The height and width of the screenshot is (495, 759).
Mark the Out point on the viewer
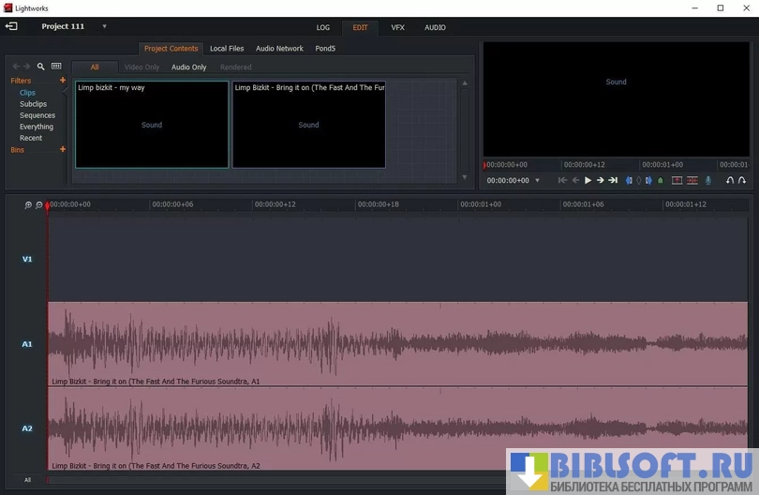(649, 180)
